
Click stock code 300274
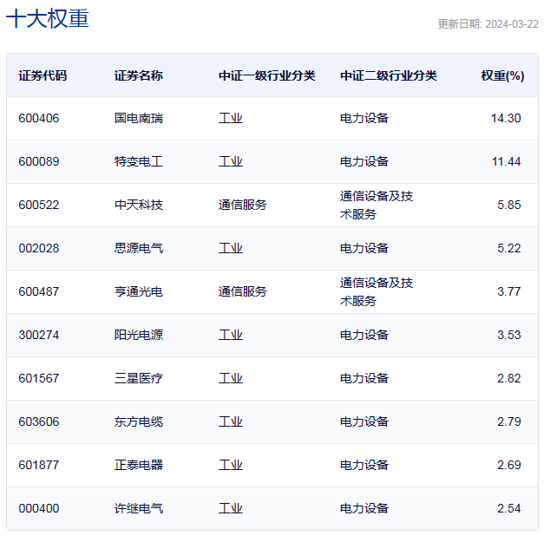pyautogui.click(x=39, y=336)
